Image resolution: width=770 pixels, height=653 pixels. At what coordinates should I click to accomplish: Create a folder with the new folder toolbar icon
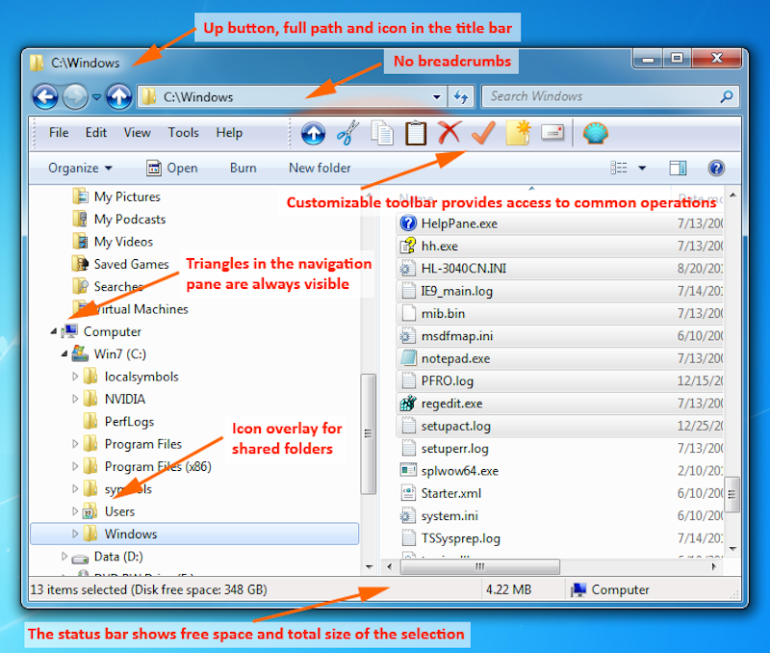click(x=517, y=133)
